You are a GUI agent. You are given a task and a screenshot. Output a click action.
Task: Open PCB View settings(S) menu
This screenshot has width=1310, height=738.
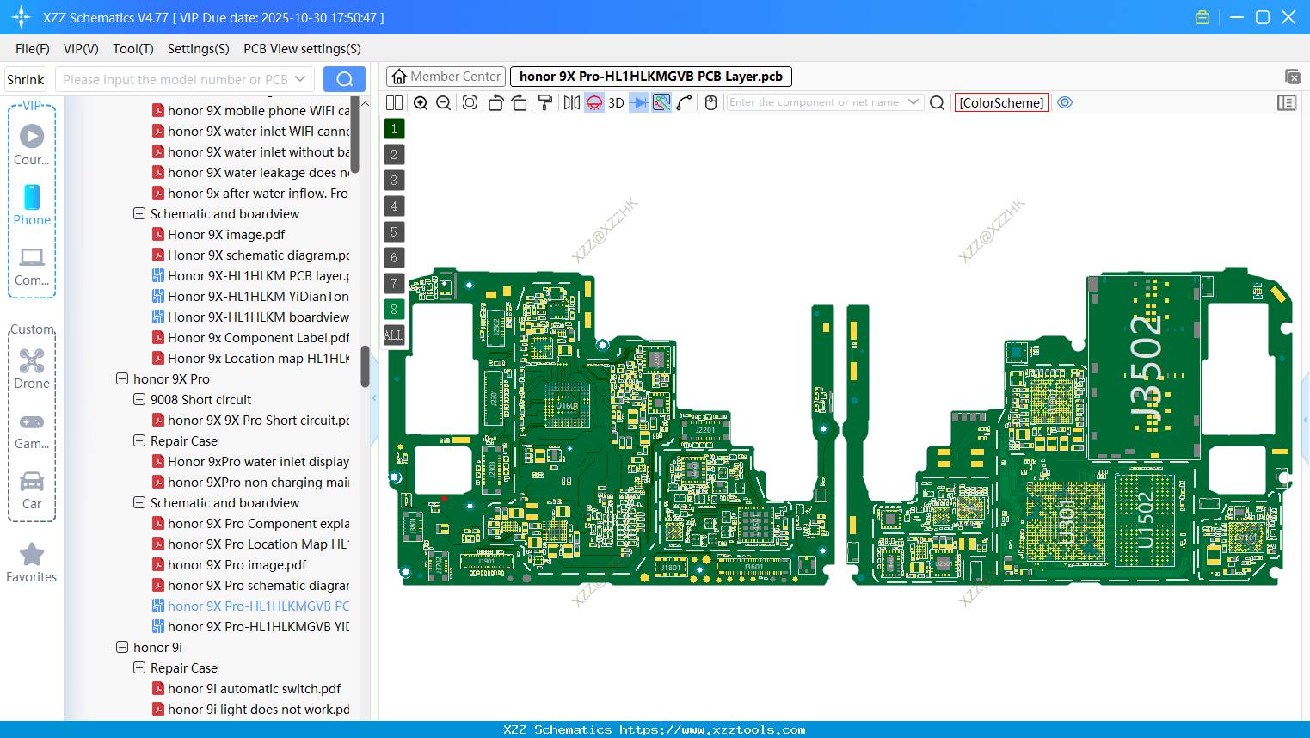click(x=302, y=49)
